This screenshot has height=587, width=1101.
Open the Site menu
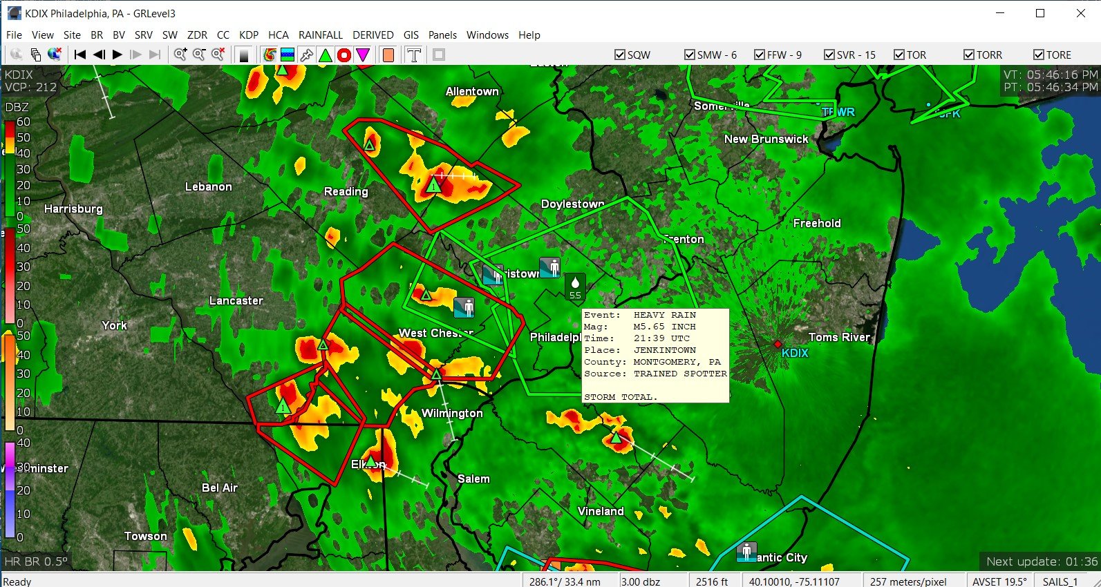72,35
